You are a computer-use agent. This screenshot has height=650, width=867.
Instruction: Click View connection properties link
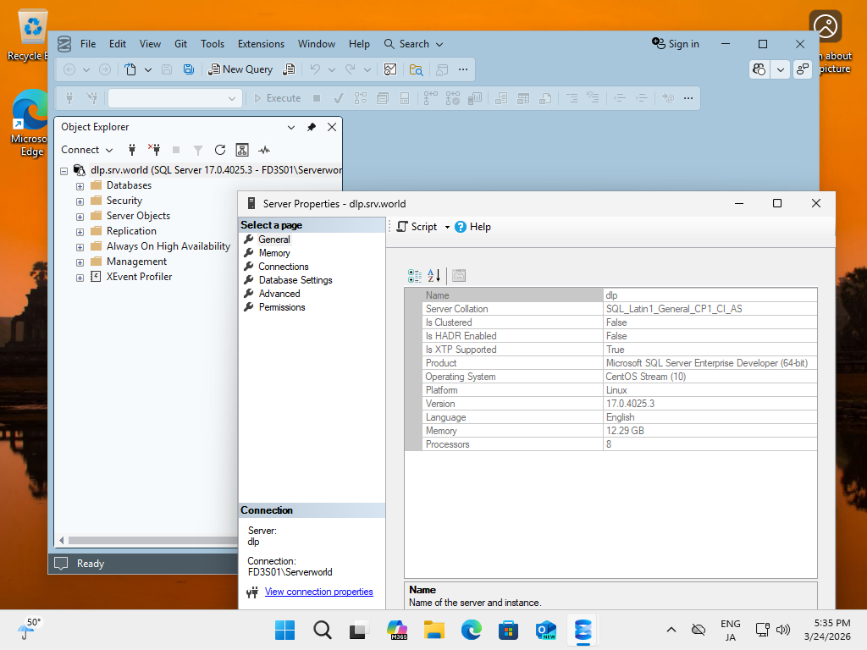pos(319,592)
